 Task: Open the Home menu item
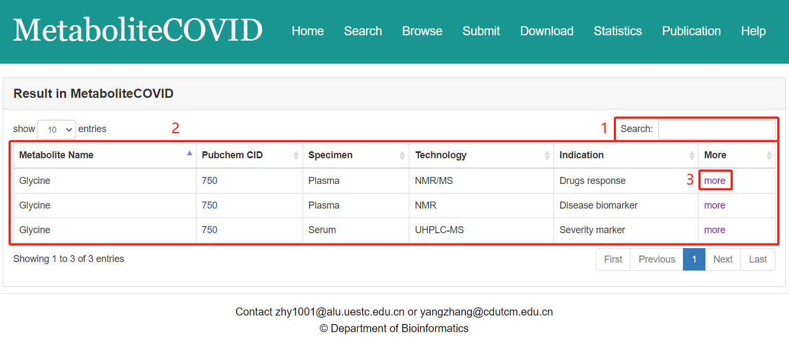(x=307, y=31)
